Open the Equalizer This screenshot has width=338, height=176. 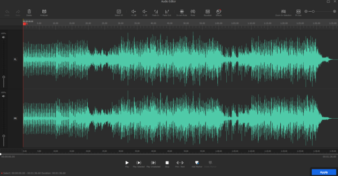point(207,11)
